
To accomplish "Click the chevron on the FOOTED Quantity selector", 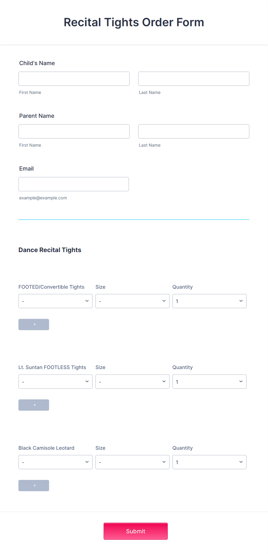I will 241,301.
